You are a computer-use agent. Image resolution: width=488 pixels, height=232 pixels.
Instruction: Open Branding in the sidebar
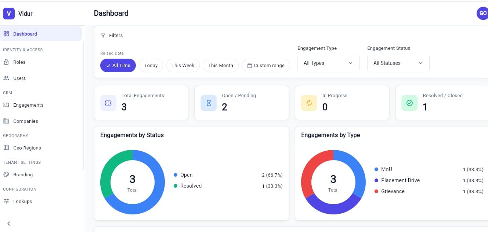click(x=41, y=174)
